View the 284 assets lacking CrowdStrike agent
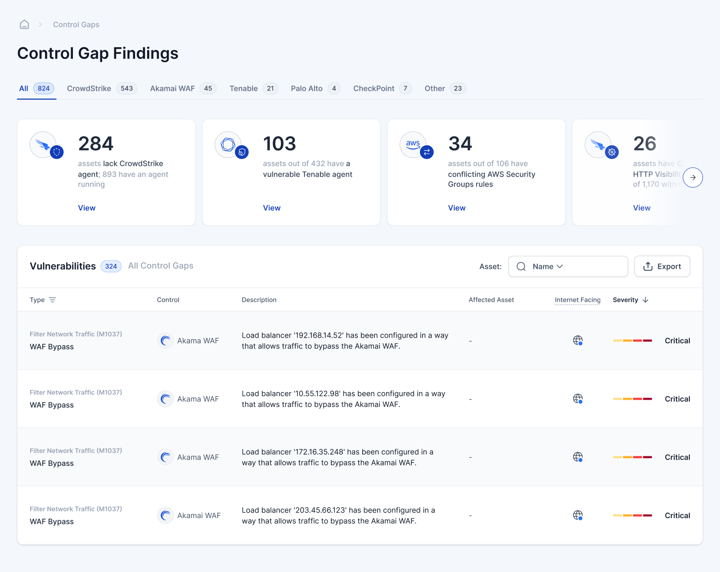This screenshot has height=572, width=720. [87, 208]
